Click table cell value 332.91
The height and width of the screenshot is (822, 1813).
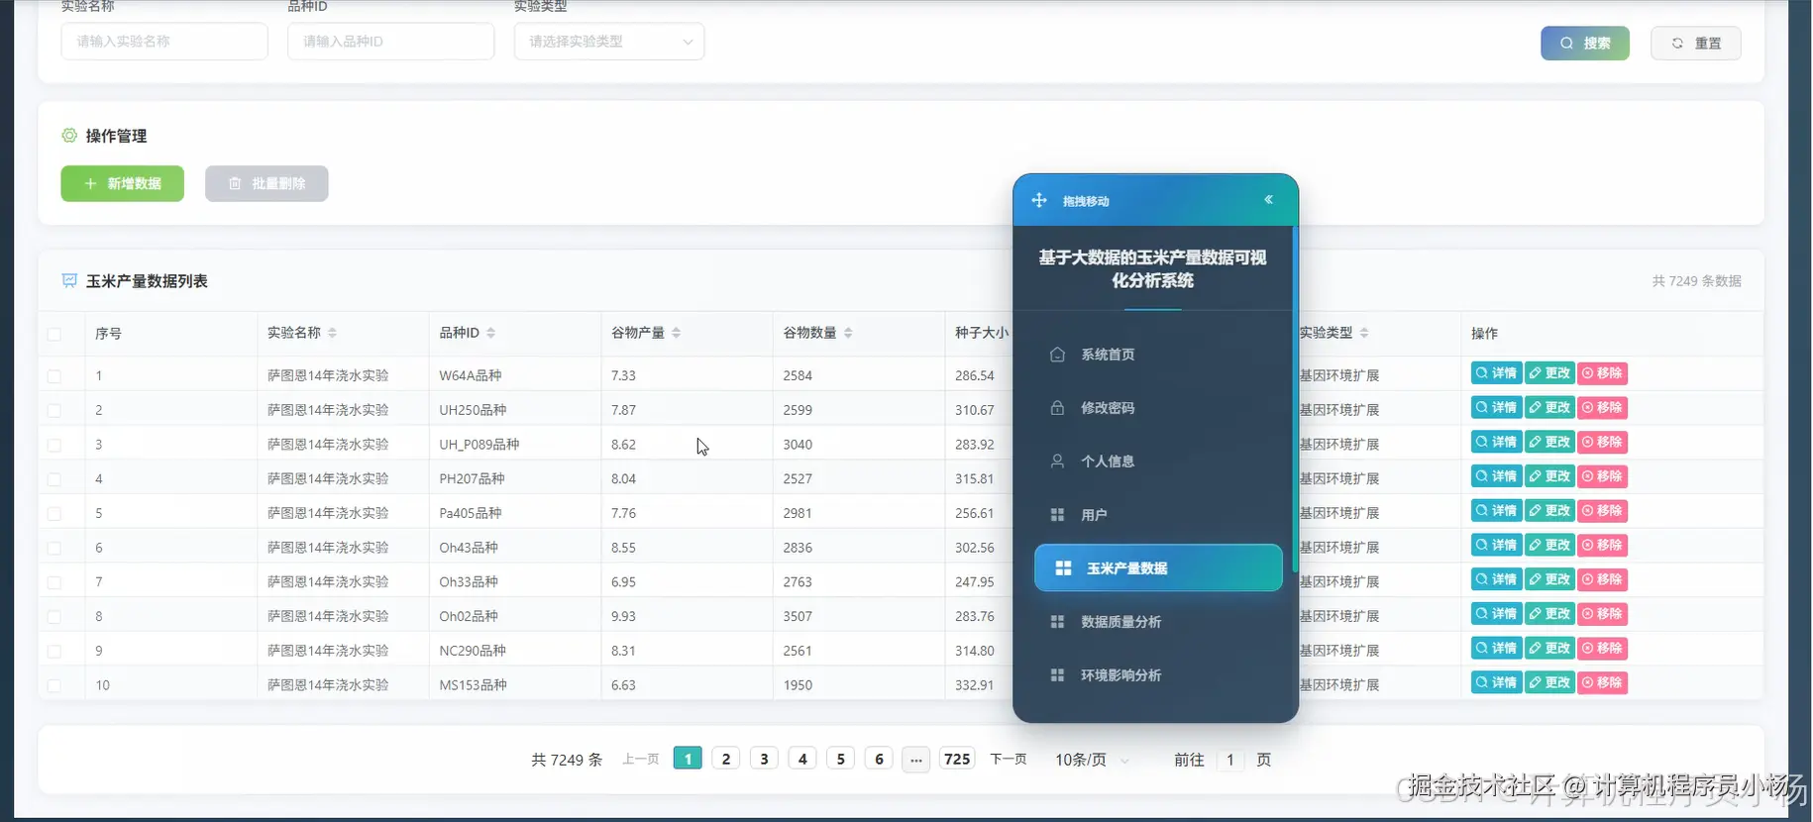[x=974, y=685]
